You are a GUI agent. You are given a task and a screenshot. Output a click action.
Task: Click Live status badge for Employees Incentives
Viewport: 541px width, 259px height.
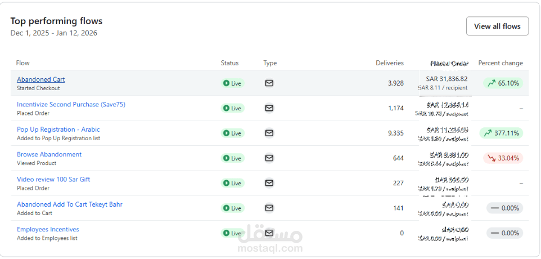[233, 233]
